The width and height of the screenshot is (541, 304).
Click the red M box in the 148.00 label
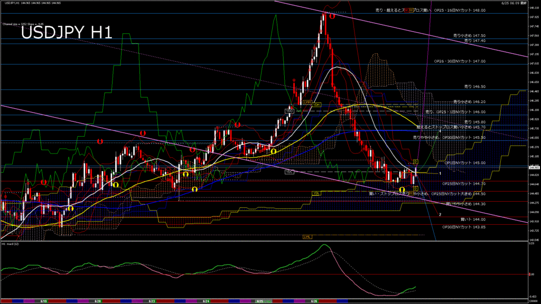pyautogui.click(x=406, y=11)
